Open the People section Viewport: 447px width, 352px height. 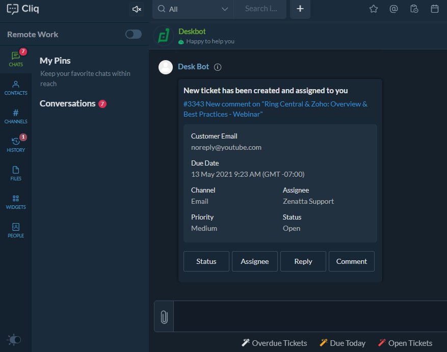point(16,230)
